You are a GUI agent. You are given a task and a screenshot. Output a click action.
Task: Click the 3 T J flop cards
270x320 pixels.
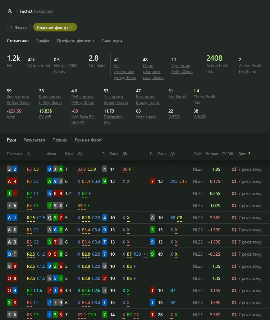tap(55, 242)
